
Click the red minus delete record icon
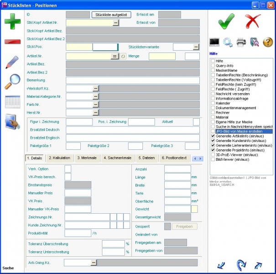13,42
